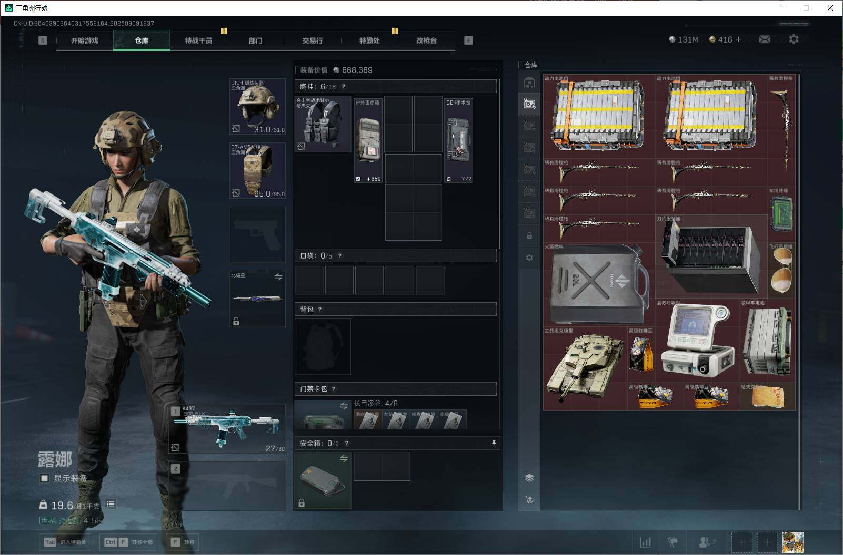Click the empty backpack slot
843x555 pixels.
click(323, 346)
